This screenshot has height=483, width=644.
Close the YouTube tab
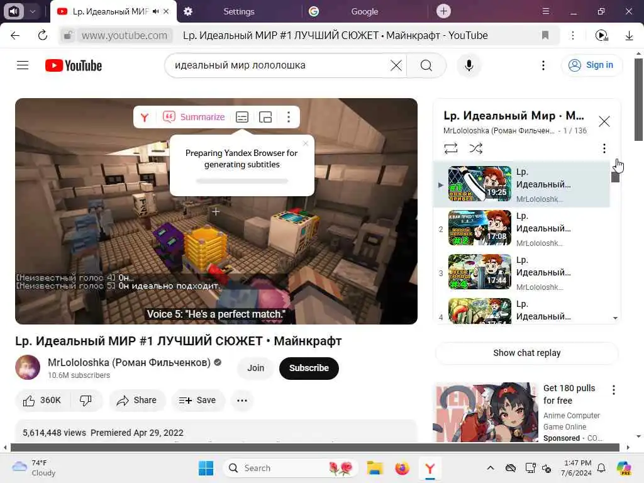[166, 11]
